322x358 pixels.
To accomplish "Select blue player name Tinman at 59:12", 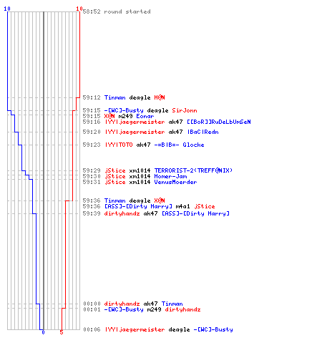I will tap(114, 97).
